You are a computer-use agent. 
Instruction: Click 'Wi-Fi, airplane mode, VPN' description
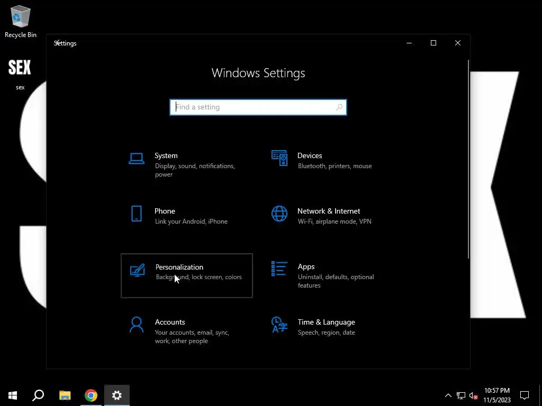point(335,222)
